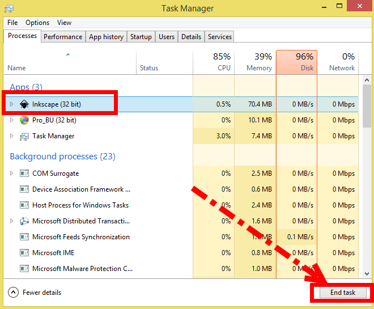
Task: Select the Inkscape (32 bit) row name
Action: click(57, 104)
